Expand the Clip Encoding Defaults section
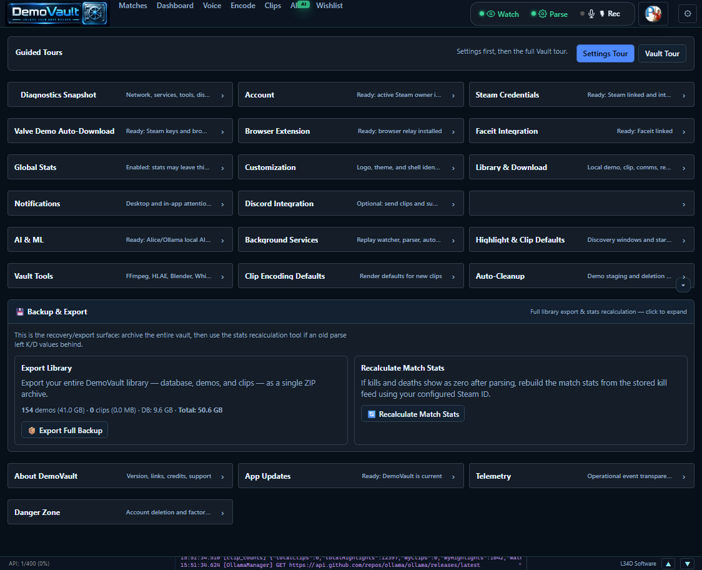702x570 pixels. point(350,276)
